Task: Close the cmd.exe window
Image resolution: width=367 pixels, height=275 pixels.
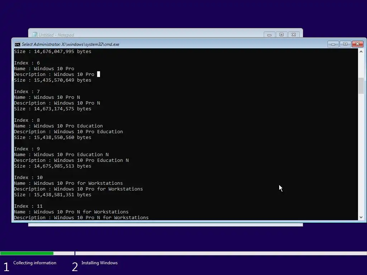Action: [x=357, y=44]
